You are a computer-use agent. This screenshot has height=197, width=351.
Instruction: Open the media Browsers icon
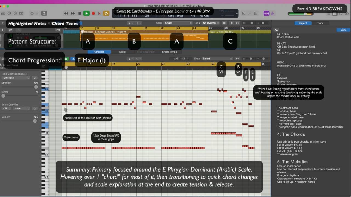coord(347,13)
